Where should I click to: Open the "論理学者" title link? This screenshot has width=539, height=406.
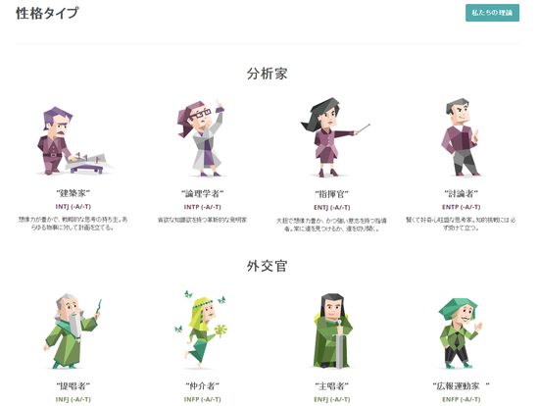point(202,194)
